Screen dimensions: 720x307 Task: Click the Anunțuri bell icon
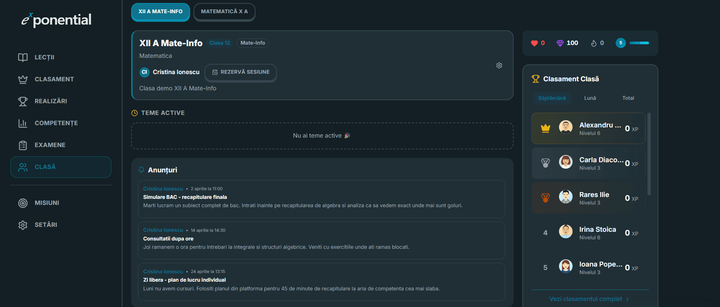[x=141, y=170]
